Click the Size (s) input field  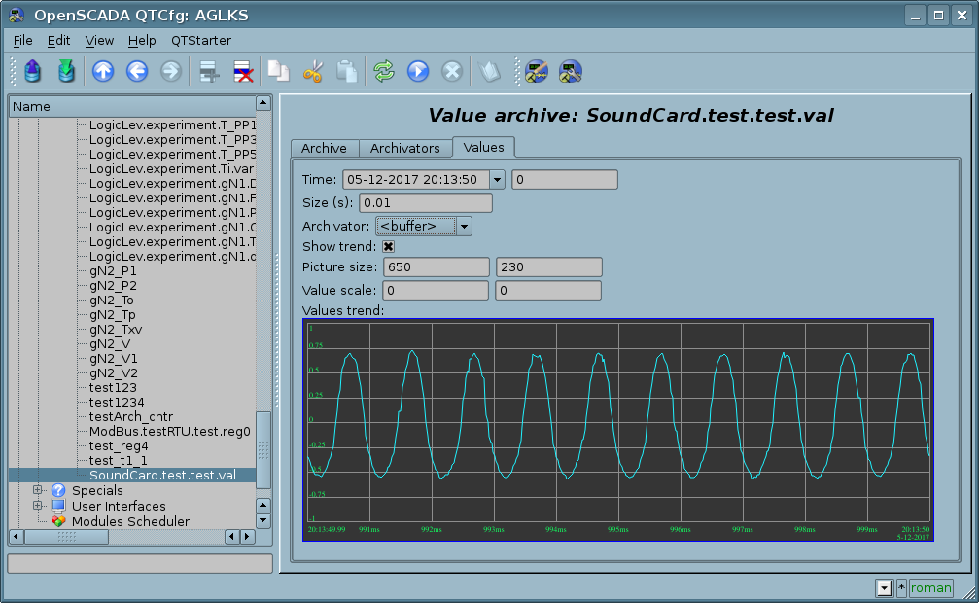(426, 203)
